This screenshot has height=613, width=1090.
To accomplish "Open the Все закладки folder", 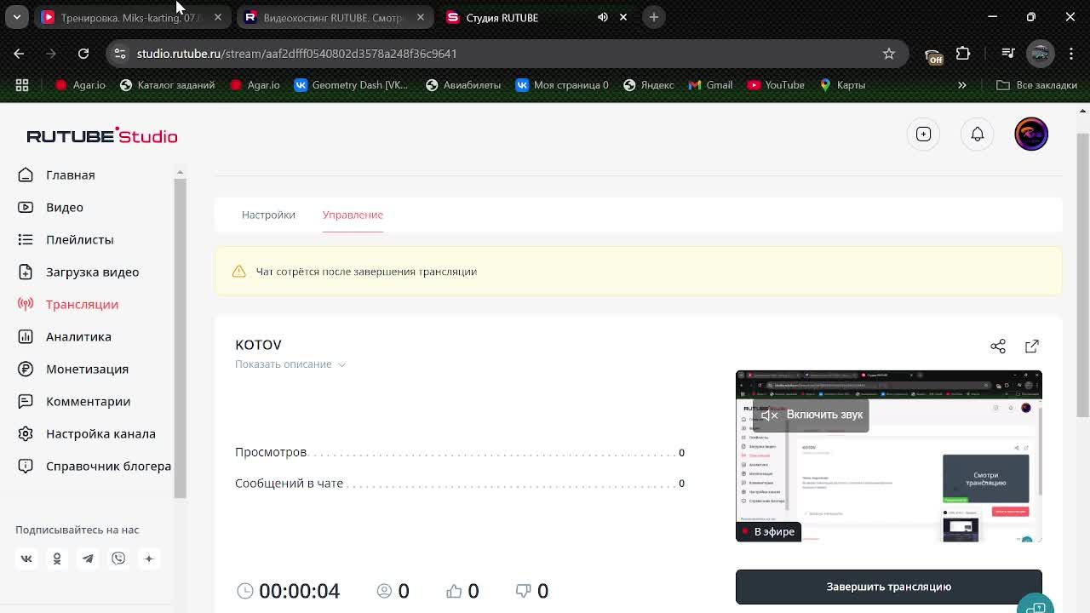I will (x=1036, y=85).
